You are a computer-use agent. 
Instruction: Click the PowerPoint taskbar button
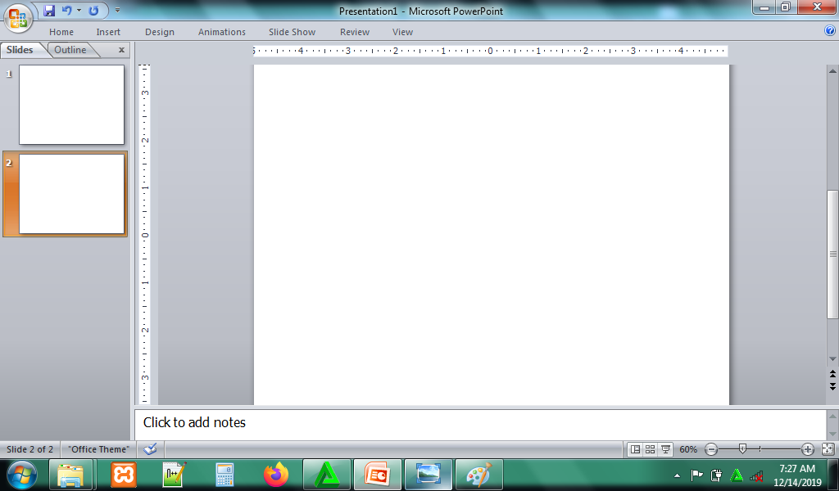[x=377, y=475]
